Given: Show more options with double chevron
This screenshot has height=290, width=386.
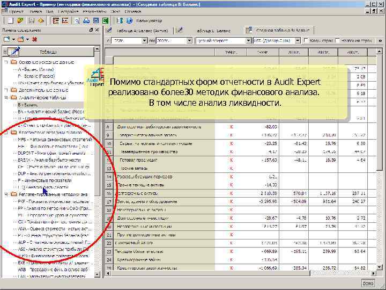Looking at the screenshot, I should pos(380,40).
